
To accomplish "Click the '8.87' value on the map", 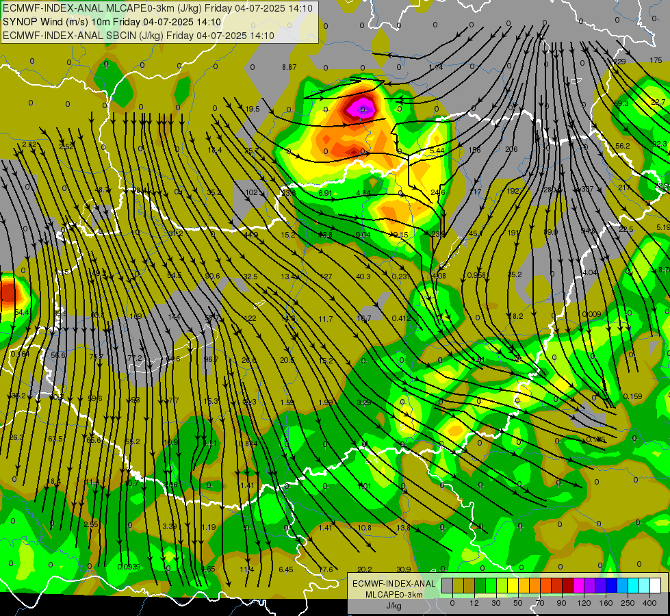I will [289, 67].
